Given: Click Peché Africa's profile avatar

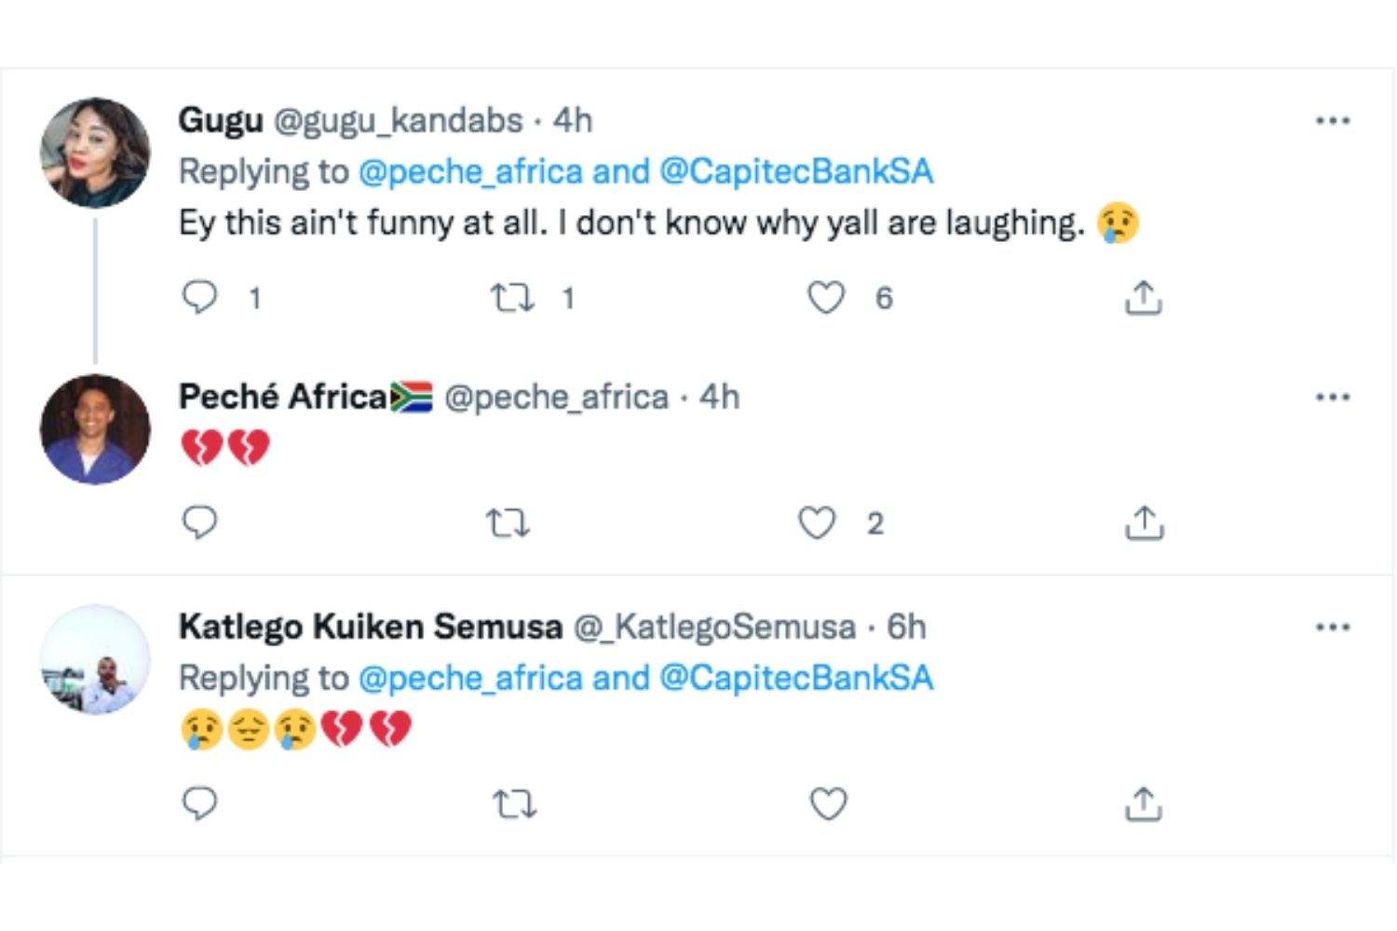Looking at the screenshot, I should coord(95,429).
